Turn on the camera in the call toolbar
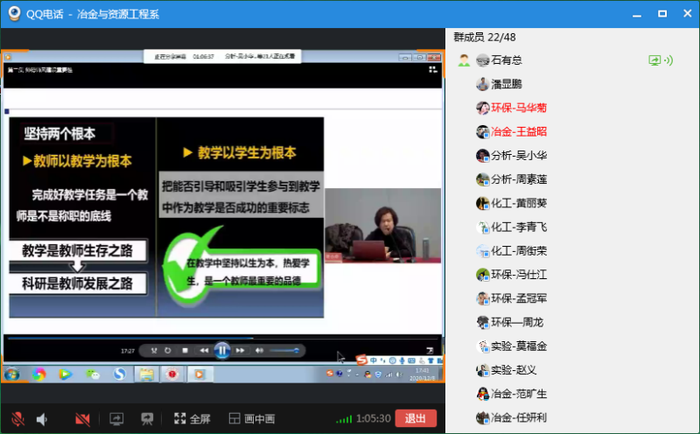Viewport: 700px width, 434px height. coord(83,419)
